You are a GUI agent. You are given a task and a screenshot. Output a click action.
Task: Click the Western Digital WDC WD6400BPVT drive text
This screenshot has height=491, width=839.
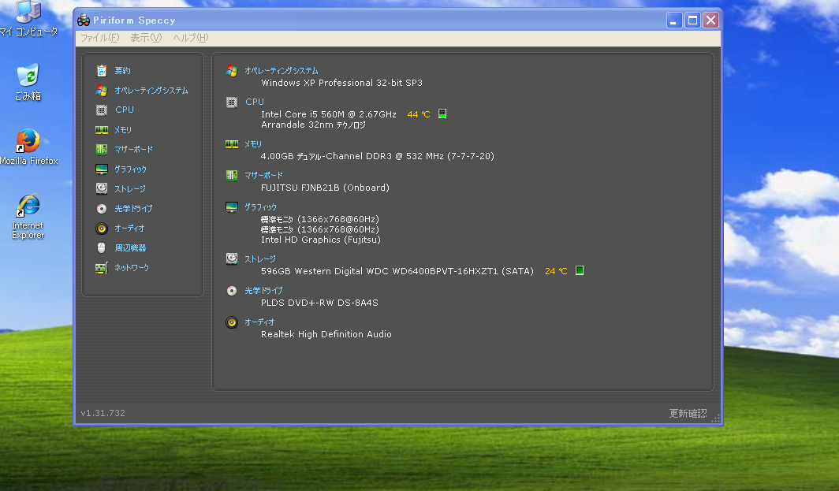click(x=397, y=271)
